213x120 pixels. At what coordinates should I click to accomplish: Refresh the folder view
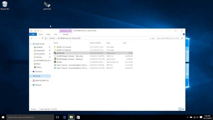point(153,38)
